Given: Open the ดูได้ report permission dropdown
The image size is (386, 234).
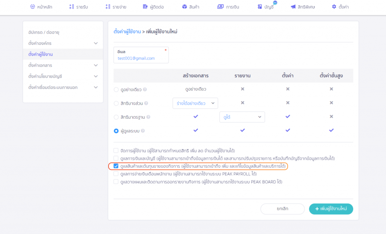Looking at the screenshot, I should tap(242, 117).
